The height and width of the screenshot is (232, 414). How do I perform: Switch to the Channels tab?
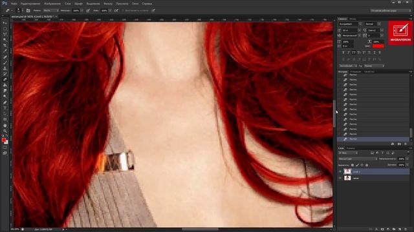click(351, 148)
